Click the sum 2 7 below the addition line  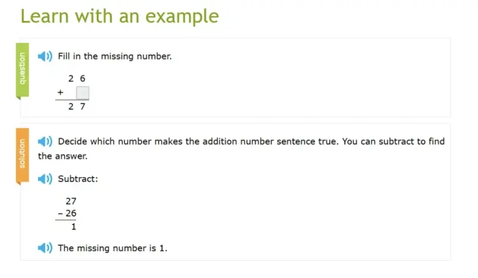pos(76,106)
